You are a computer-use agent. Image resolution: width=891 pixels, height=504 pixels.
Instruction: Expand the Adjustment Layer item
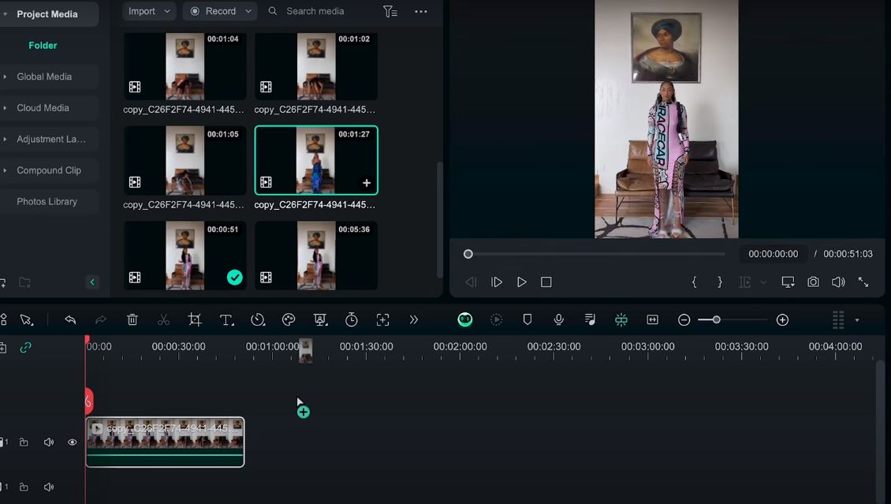coord(5,139)
